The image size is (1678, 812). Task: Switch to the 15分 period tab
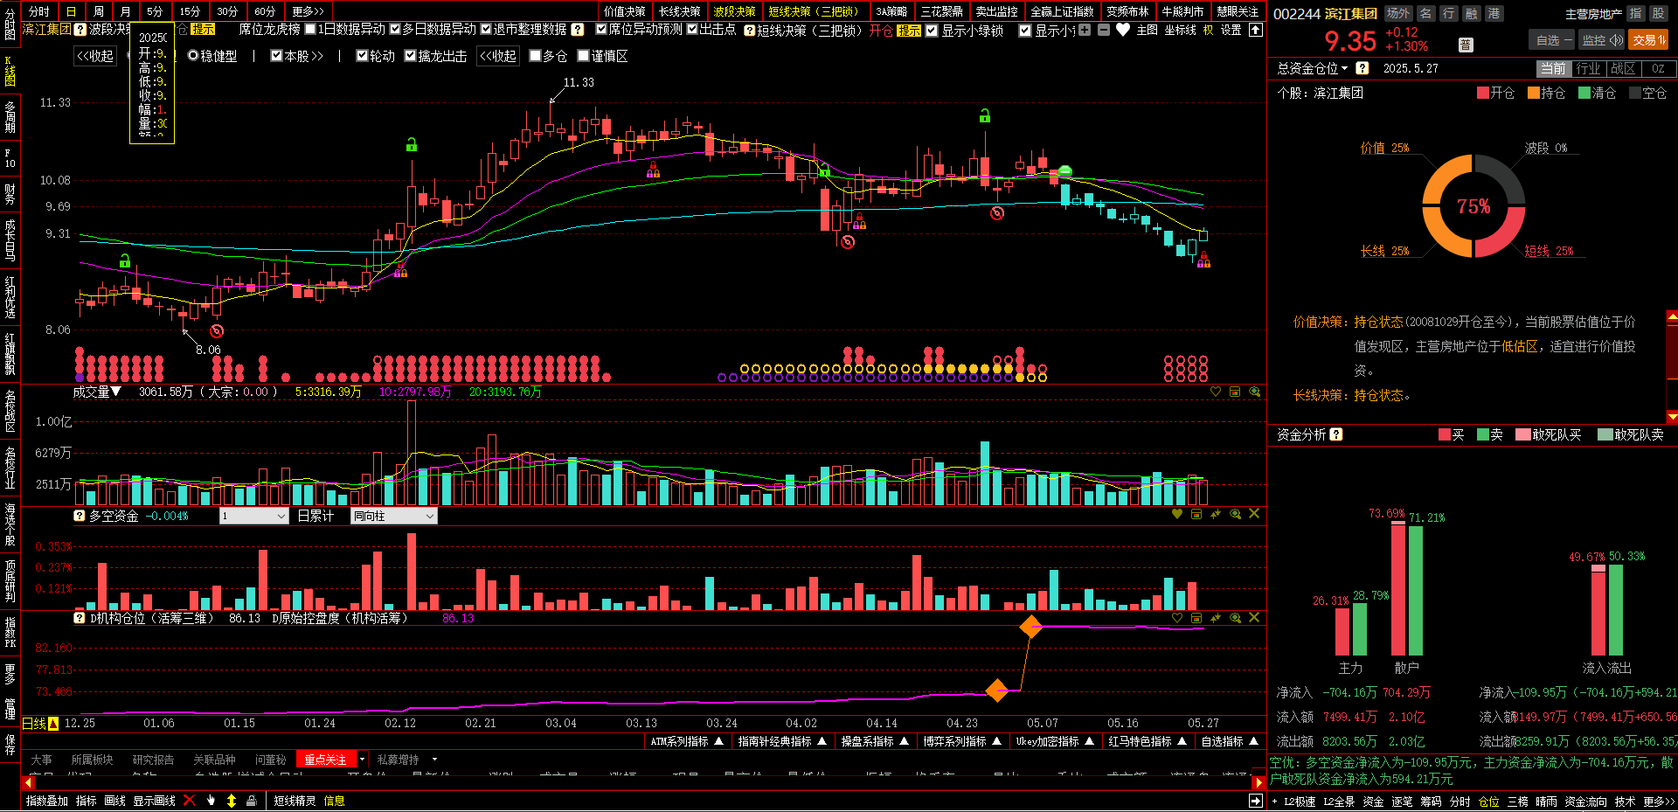[x=190, y=11]
